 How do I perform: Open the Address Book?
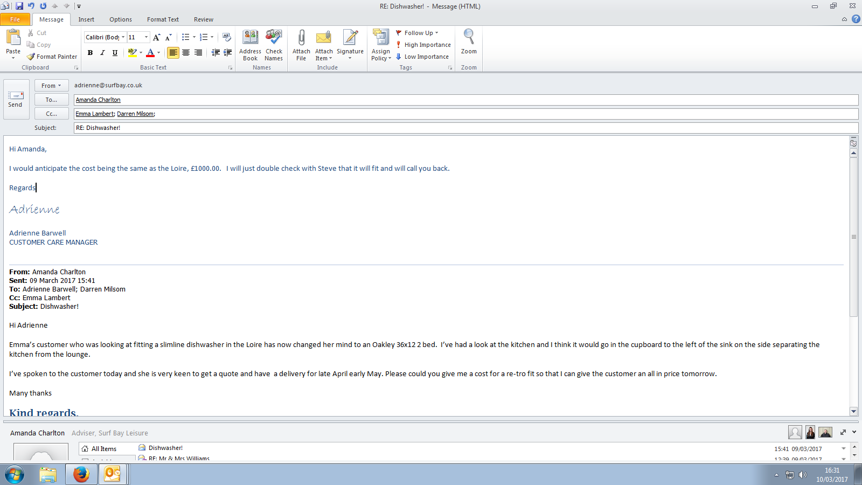[250, 45]
